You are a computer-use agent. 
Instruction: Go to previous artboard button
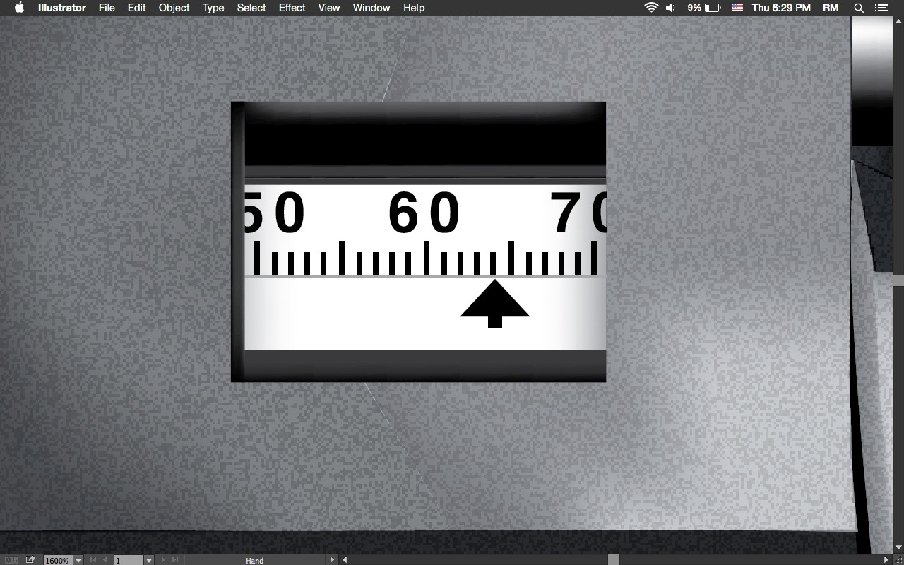pos(105,560)
